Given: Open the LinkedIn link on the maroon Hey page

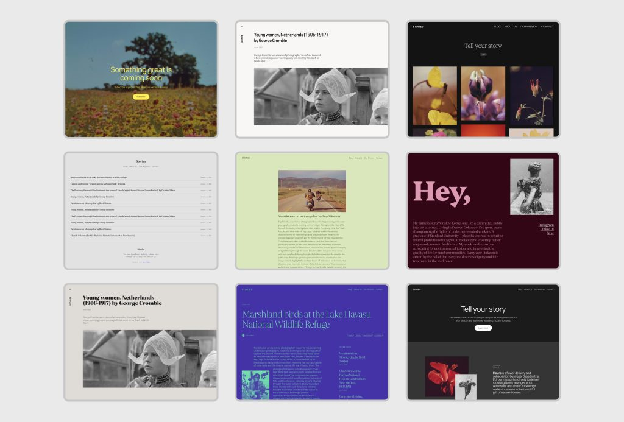Looking at the screenshot, I should point(546,229).
